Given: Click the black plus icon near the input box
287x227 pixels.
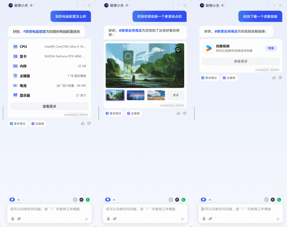Looking at the screenshot, I should pos(81,199).
